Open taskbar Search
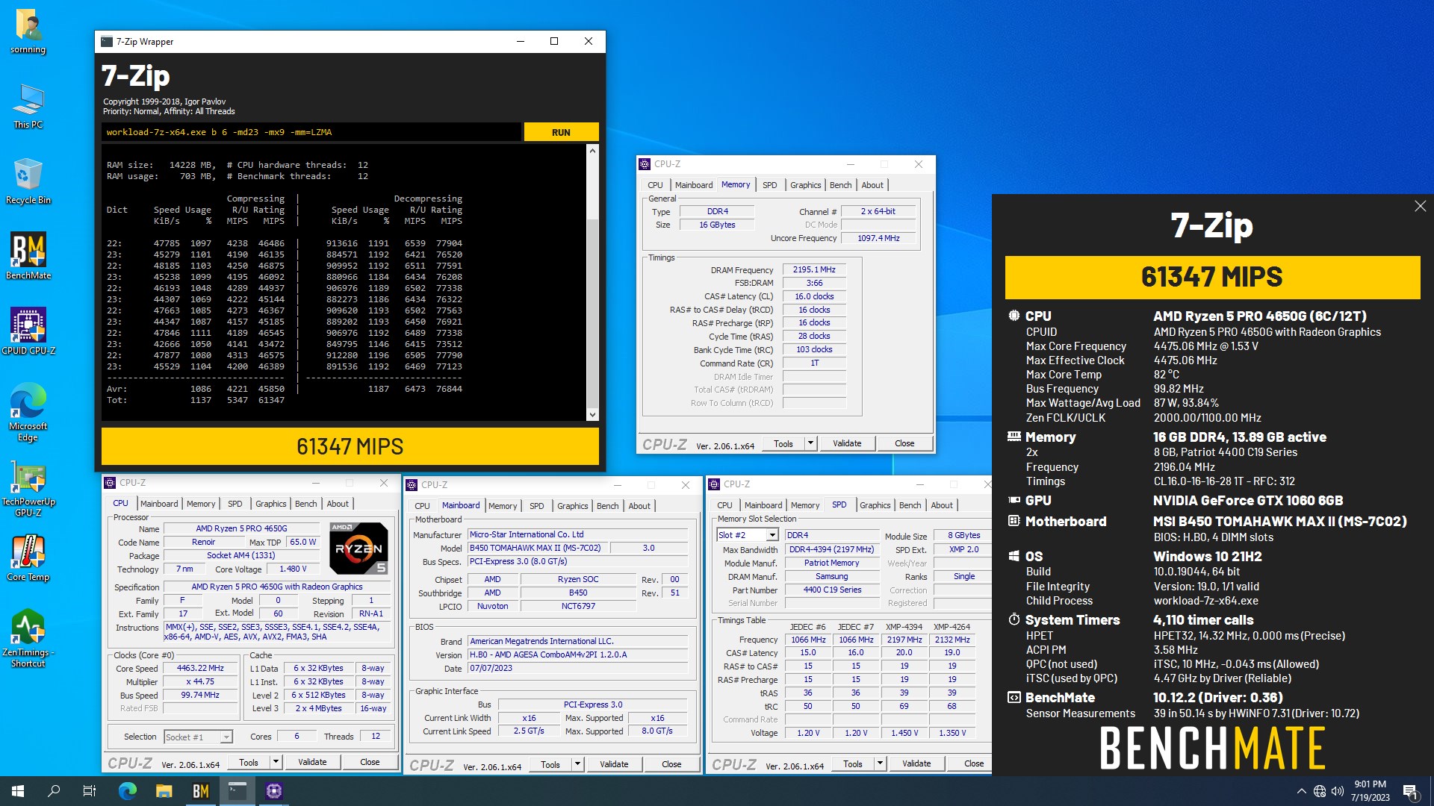This screenshot has height=806, width=1434. 54,791
